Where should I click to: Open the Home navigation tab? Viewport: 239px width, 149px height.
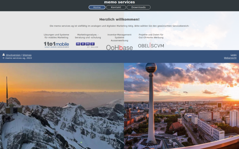click(x=97, y=7)
